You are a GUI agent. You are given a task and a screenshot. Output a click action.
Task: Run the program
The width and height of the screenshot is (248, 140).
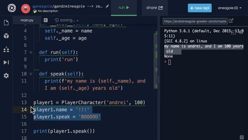click(x=124, y=8)
